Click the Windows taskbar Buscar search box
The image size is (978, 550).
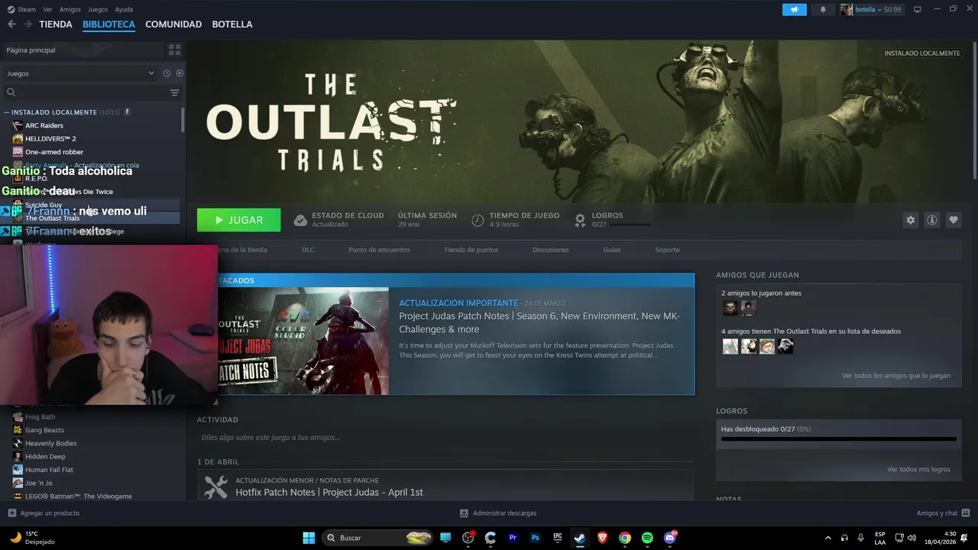click(378, 538)
